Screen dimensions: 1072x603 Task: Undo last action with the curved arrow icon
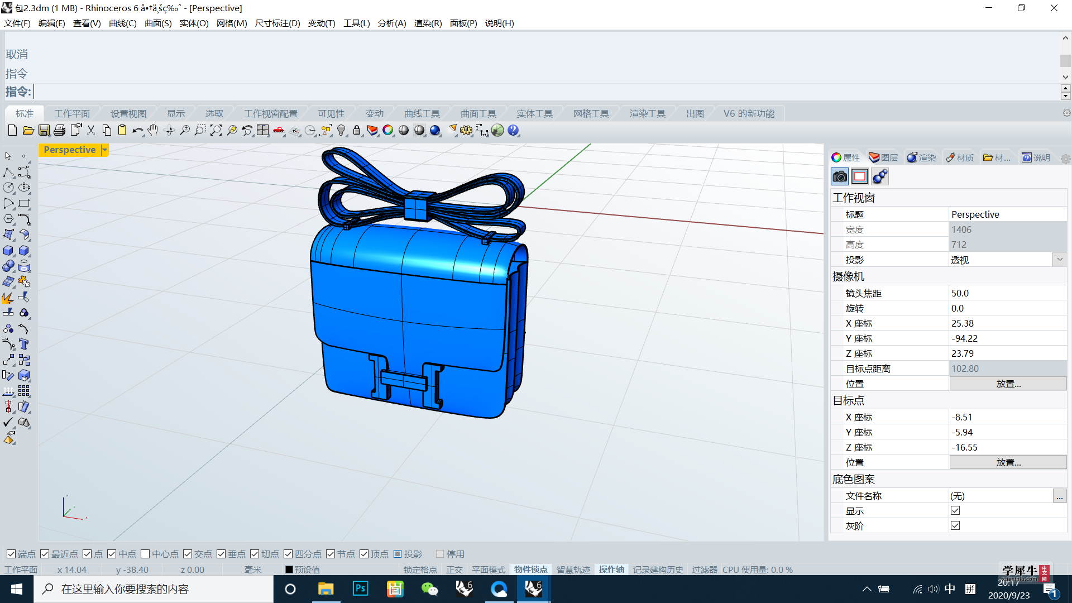(x=138, y=130)
